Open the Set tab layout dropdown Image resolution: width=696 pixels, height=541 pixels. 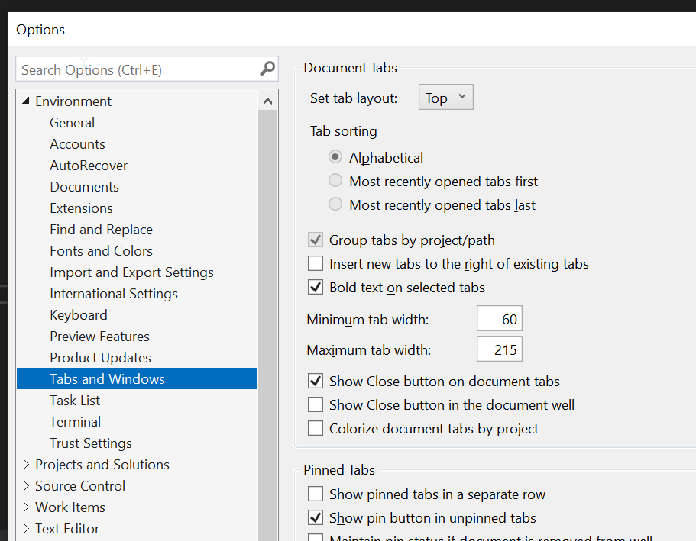pos(446,98)
